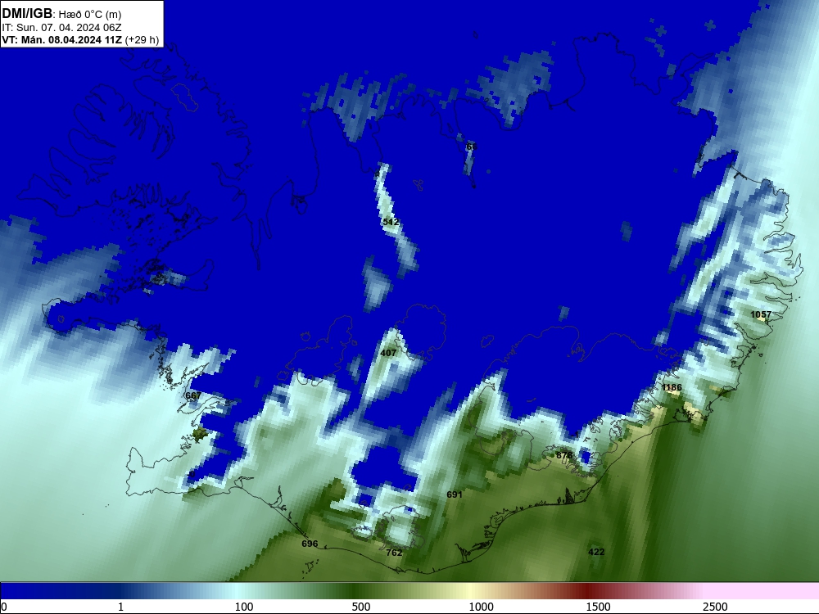
Task: Click the map value 696
Action: click(310, 544)
